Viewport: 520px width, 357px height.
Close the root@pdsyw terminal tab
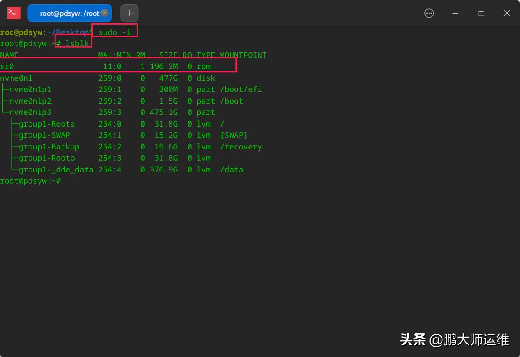point(104,13)
